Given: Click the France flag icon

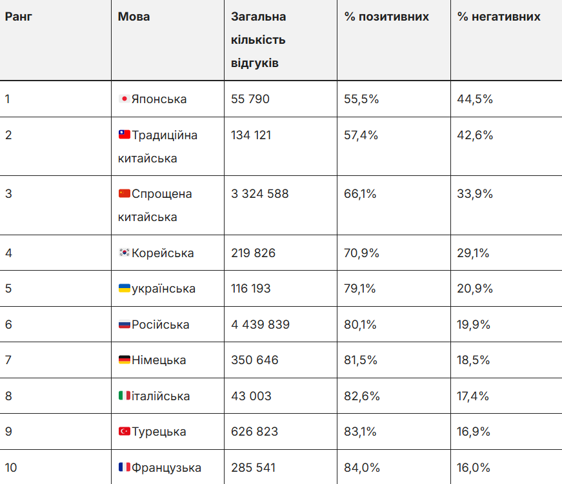Looking at the screenshot, I should [124, 468].
